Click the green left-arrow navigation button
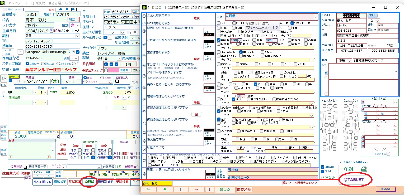 (148, 189)
